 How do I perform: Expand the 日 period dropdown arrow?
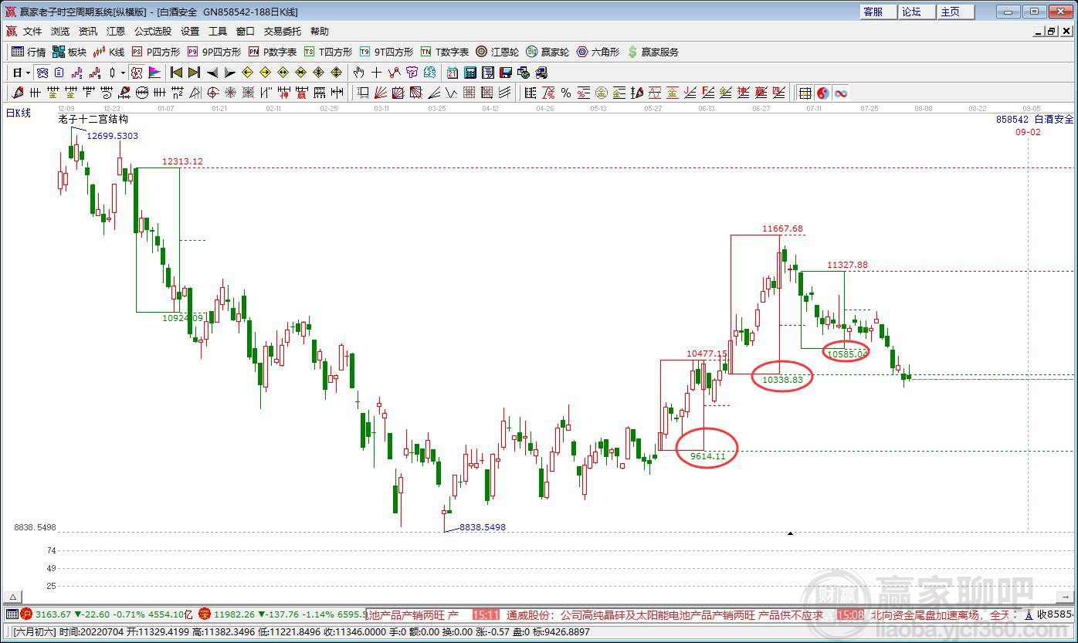click(28, 73)
